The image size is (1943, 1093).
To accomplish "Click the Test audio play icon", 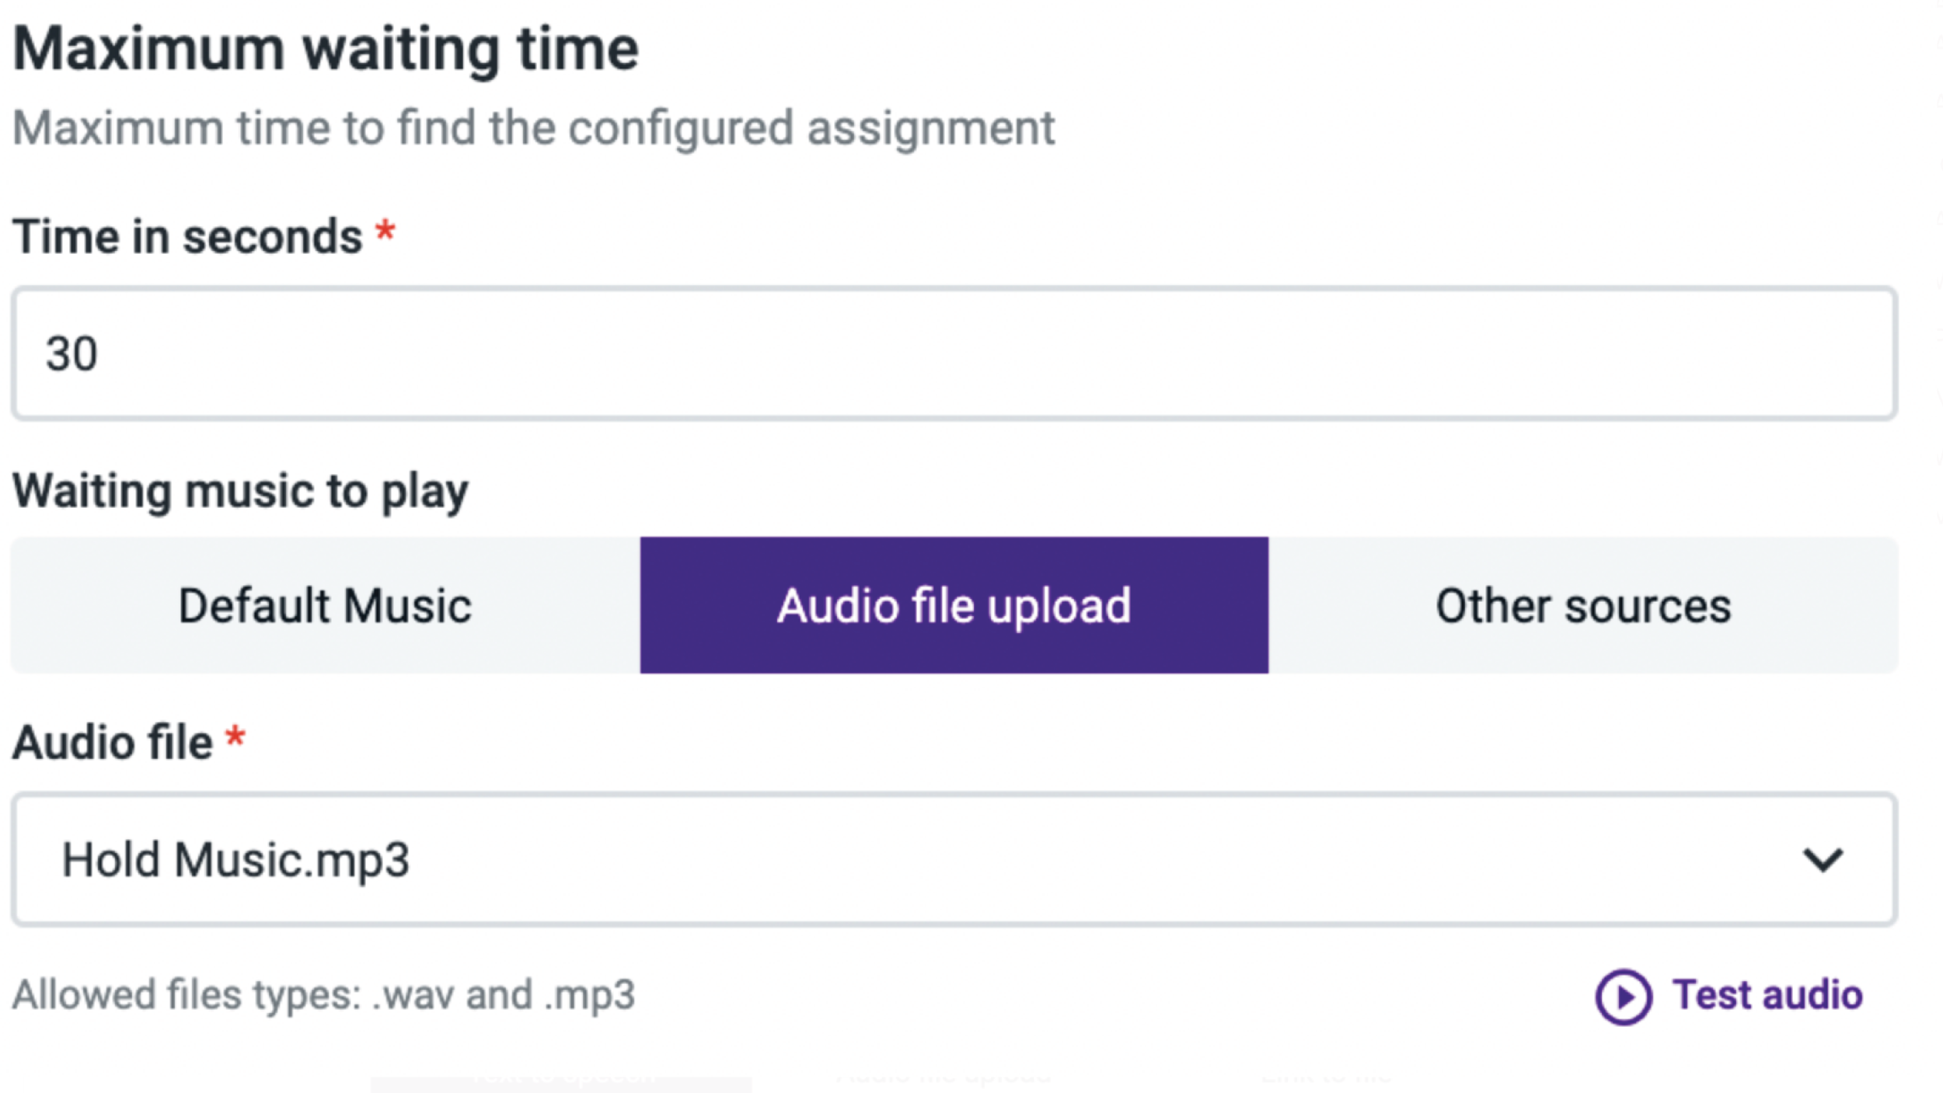I will pos(1624,997).
